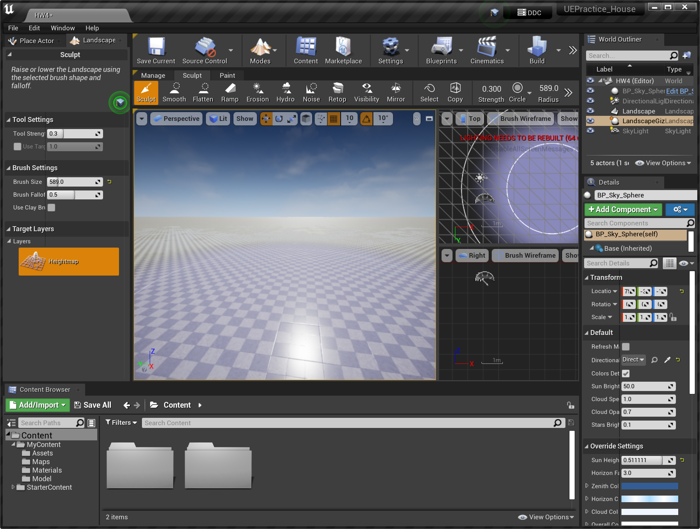Open the Content toolbar button
The height and width of the screenshot is (529, 700).
(306, 51)
